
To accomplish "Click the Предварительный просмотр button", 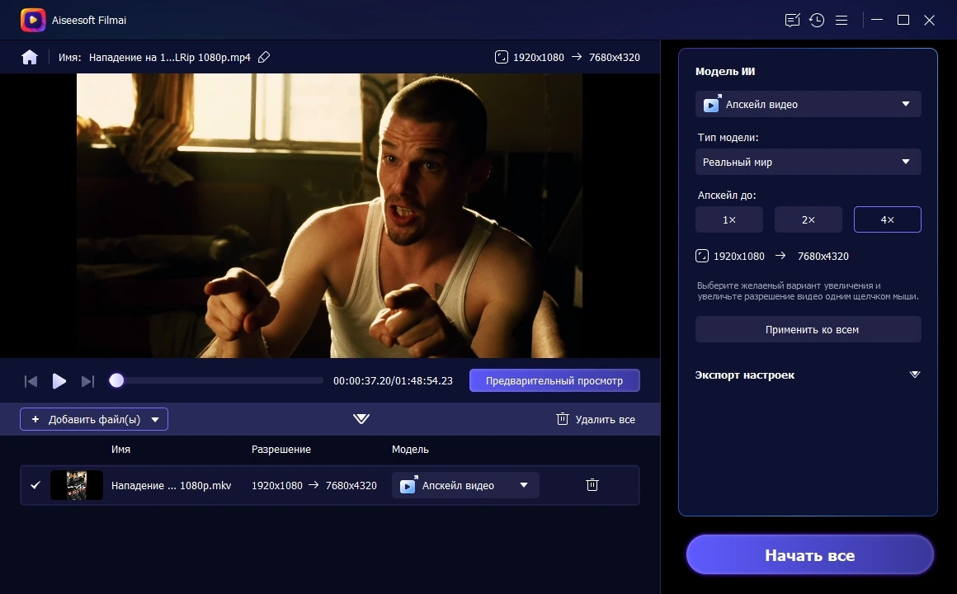I will (x=554, y=380).
